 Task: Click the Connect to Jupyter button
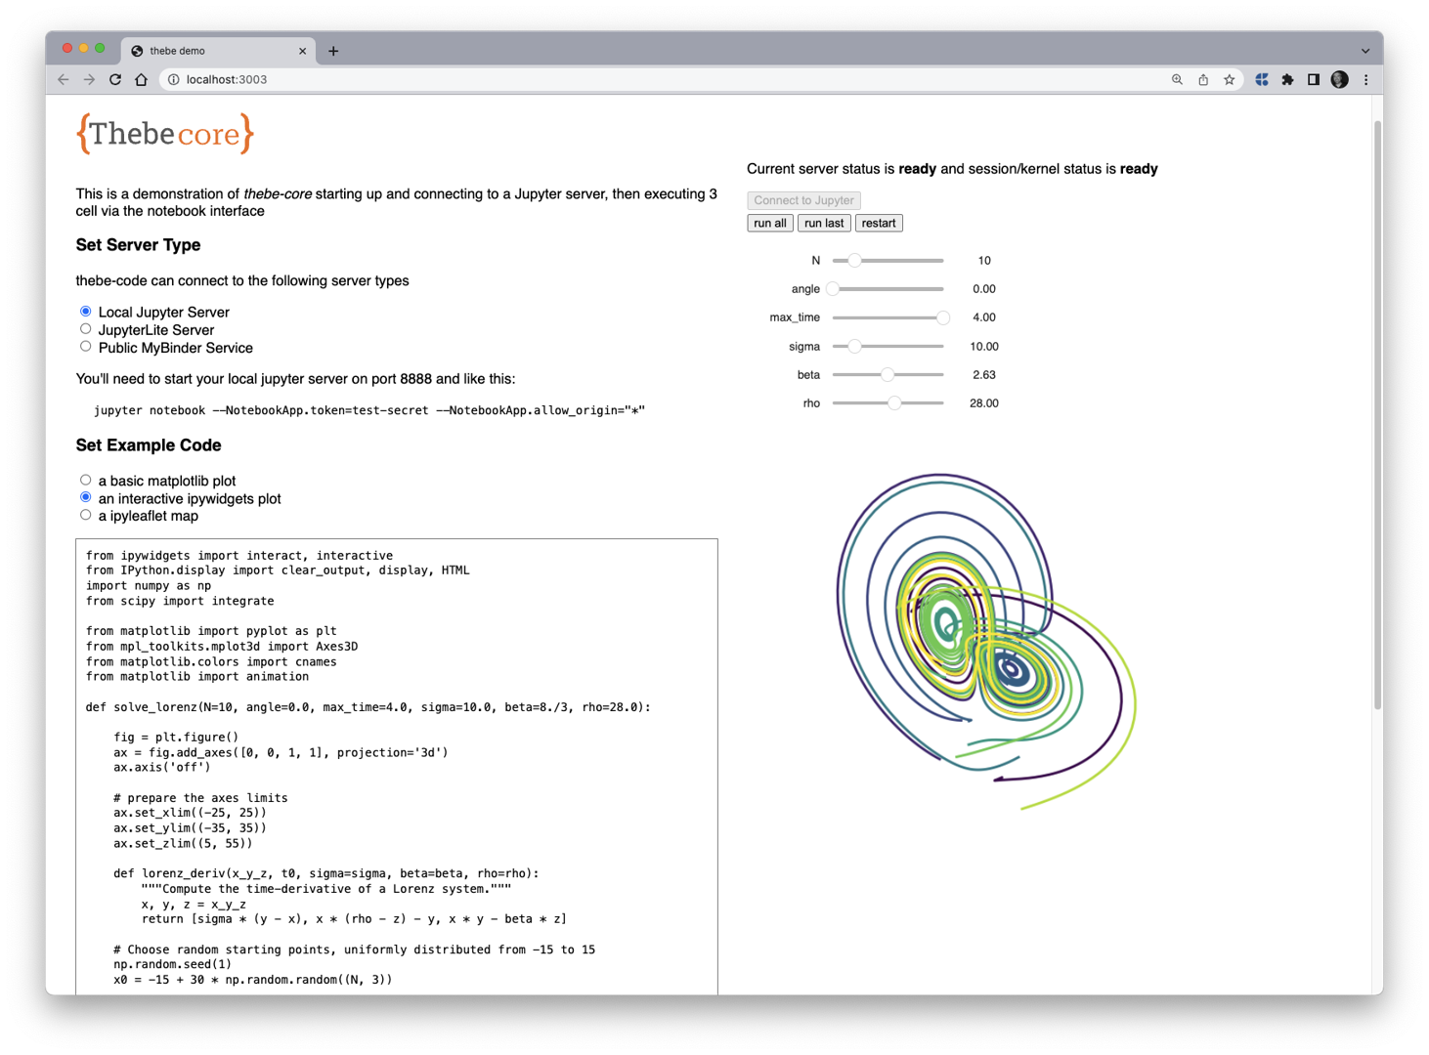[803, 200]
